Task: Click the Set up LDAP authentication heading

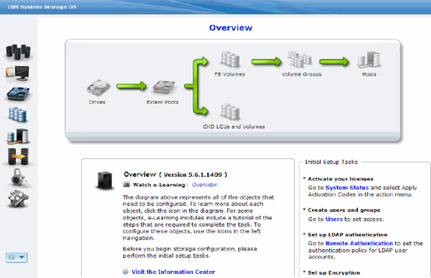Action: coord(348,235)
